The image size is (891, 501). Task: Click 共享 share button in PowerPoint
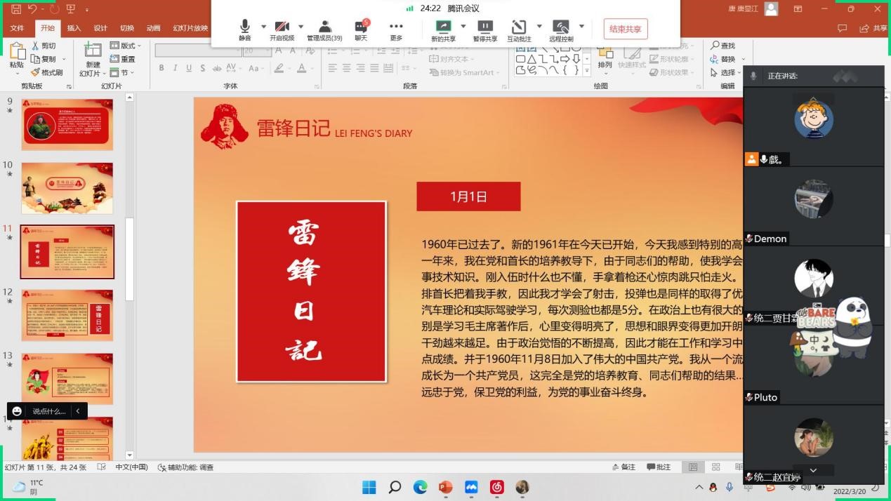click(873, 29)
